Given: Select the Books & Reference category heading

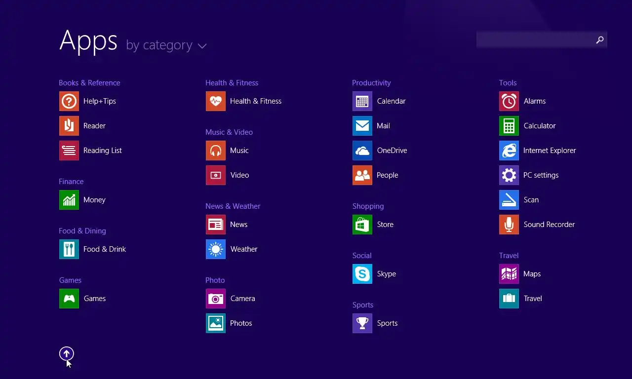Looking at the screenshot, I should coord(89,83).
